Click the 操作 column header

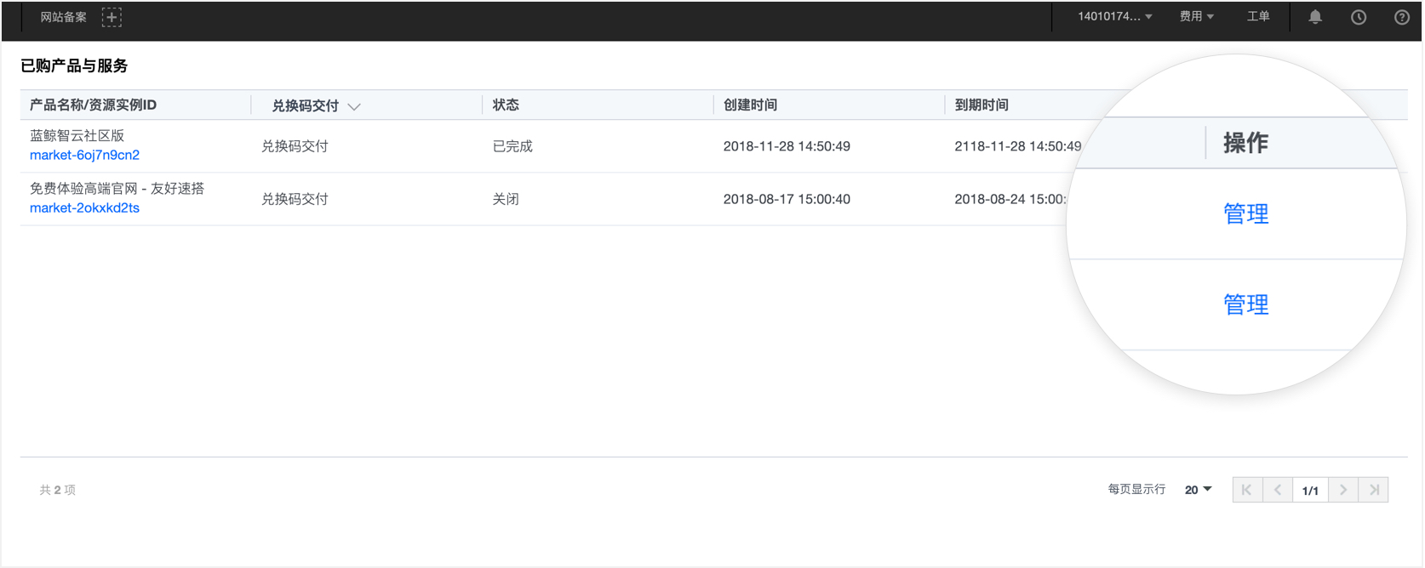point(1245,143)
